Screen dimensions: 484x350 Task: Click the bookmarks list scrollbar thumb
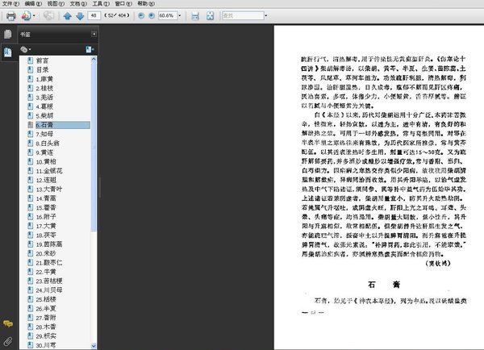pos(94,148)
